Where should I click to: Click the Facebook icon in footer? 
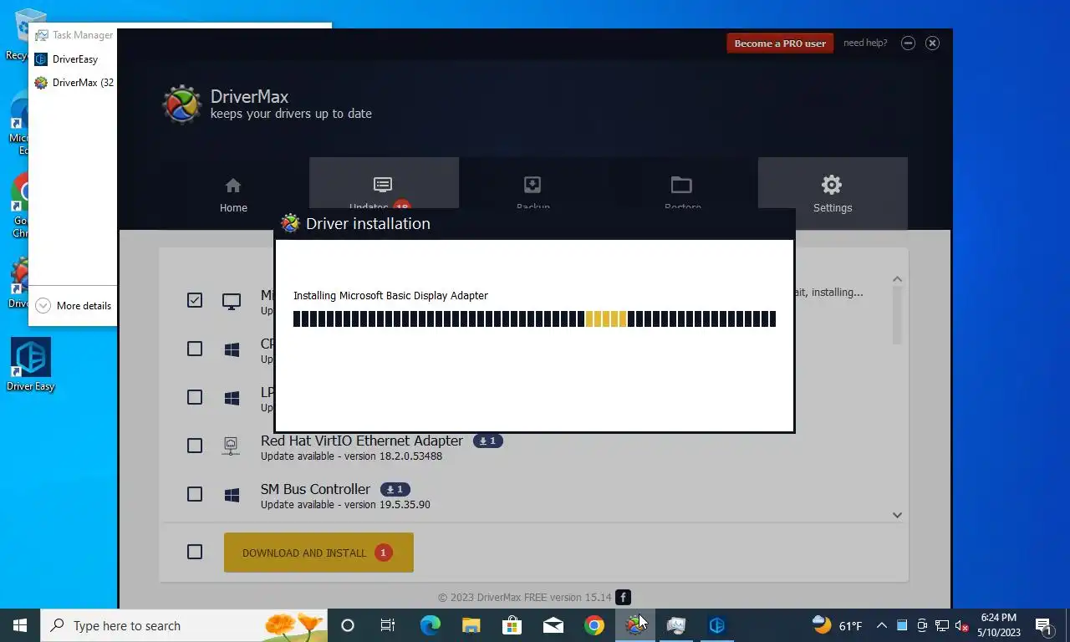coord(623,597)
